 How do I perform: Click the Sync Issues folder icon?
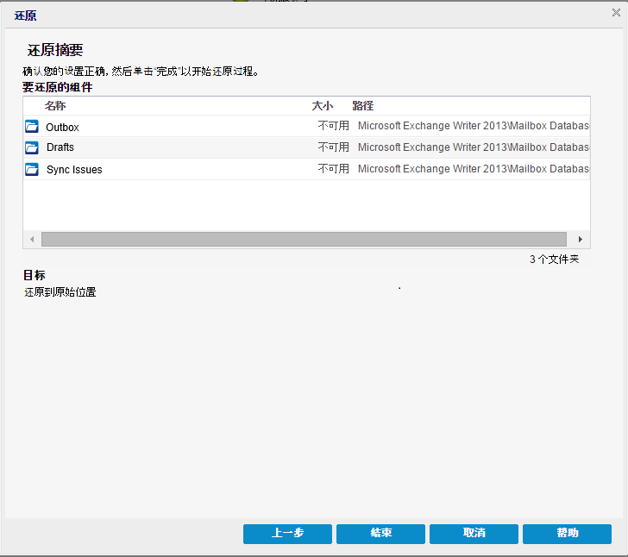pos(32,169)
